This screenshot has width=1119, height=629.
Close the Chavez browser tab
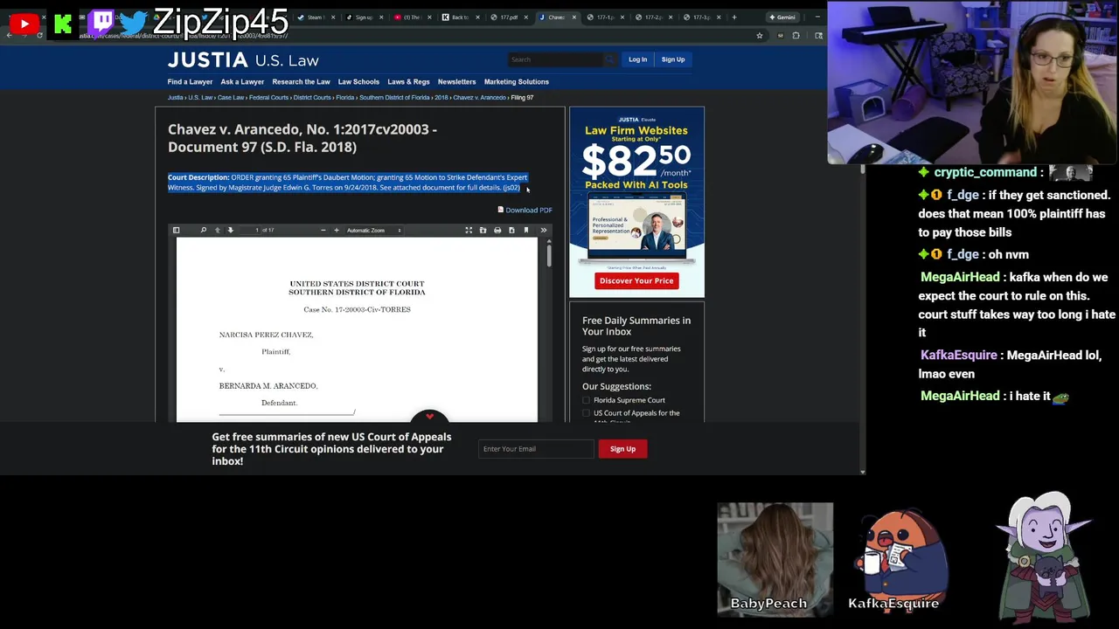pos(573,17)
